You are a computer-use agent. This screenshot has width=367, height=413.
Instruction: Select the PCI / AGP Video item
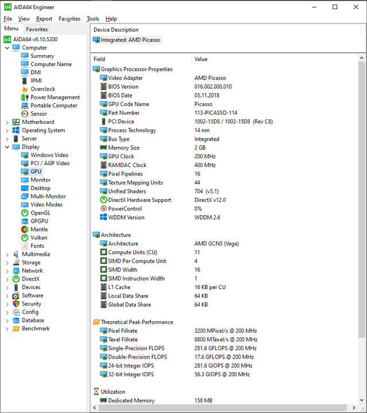[50, 163]
